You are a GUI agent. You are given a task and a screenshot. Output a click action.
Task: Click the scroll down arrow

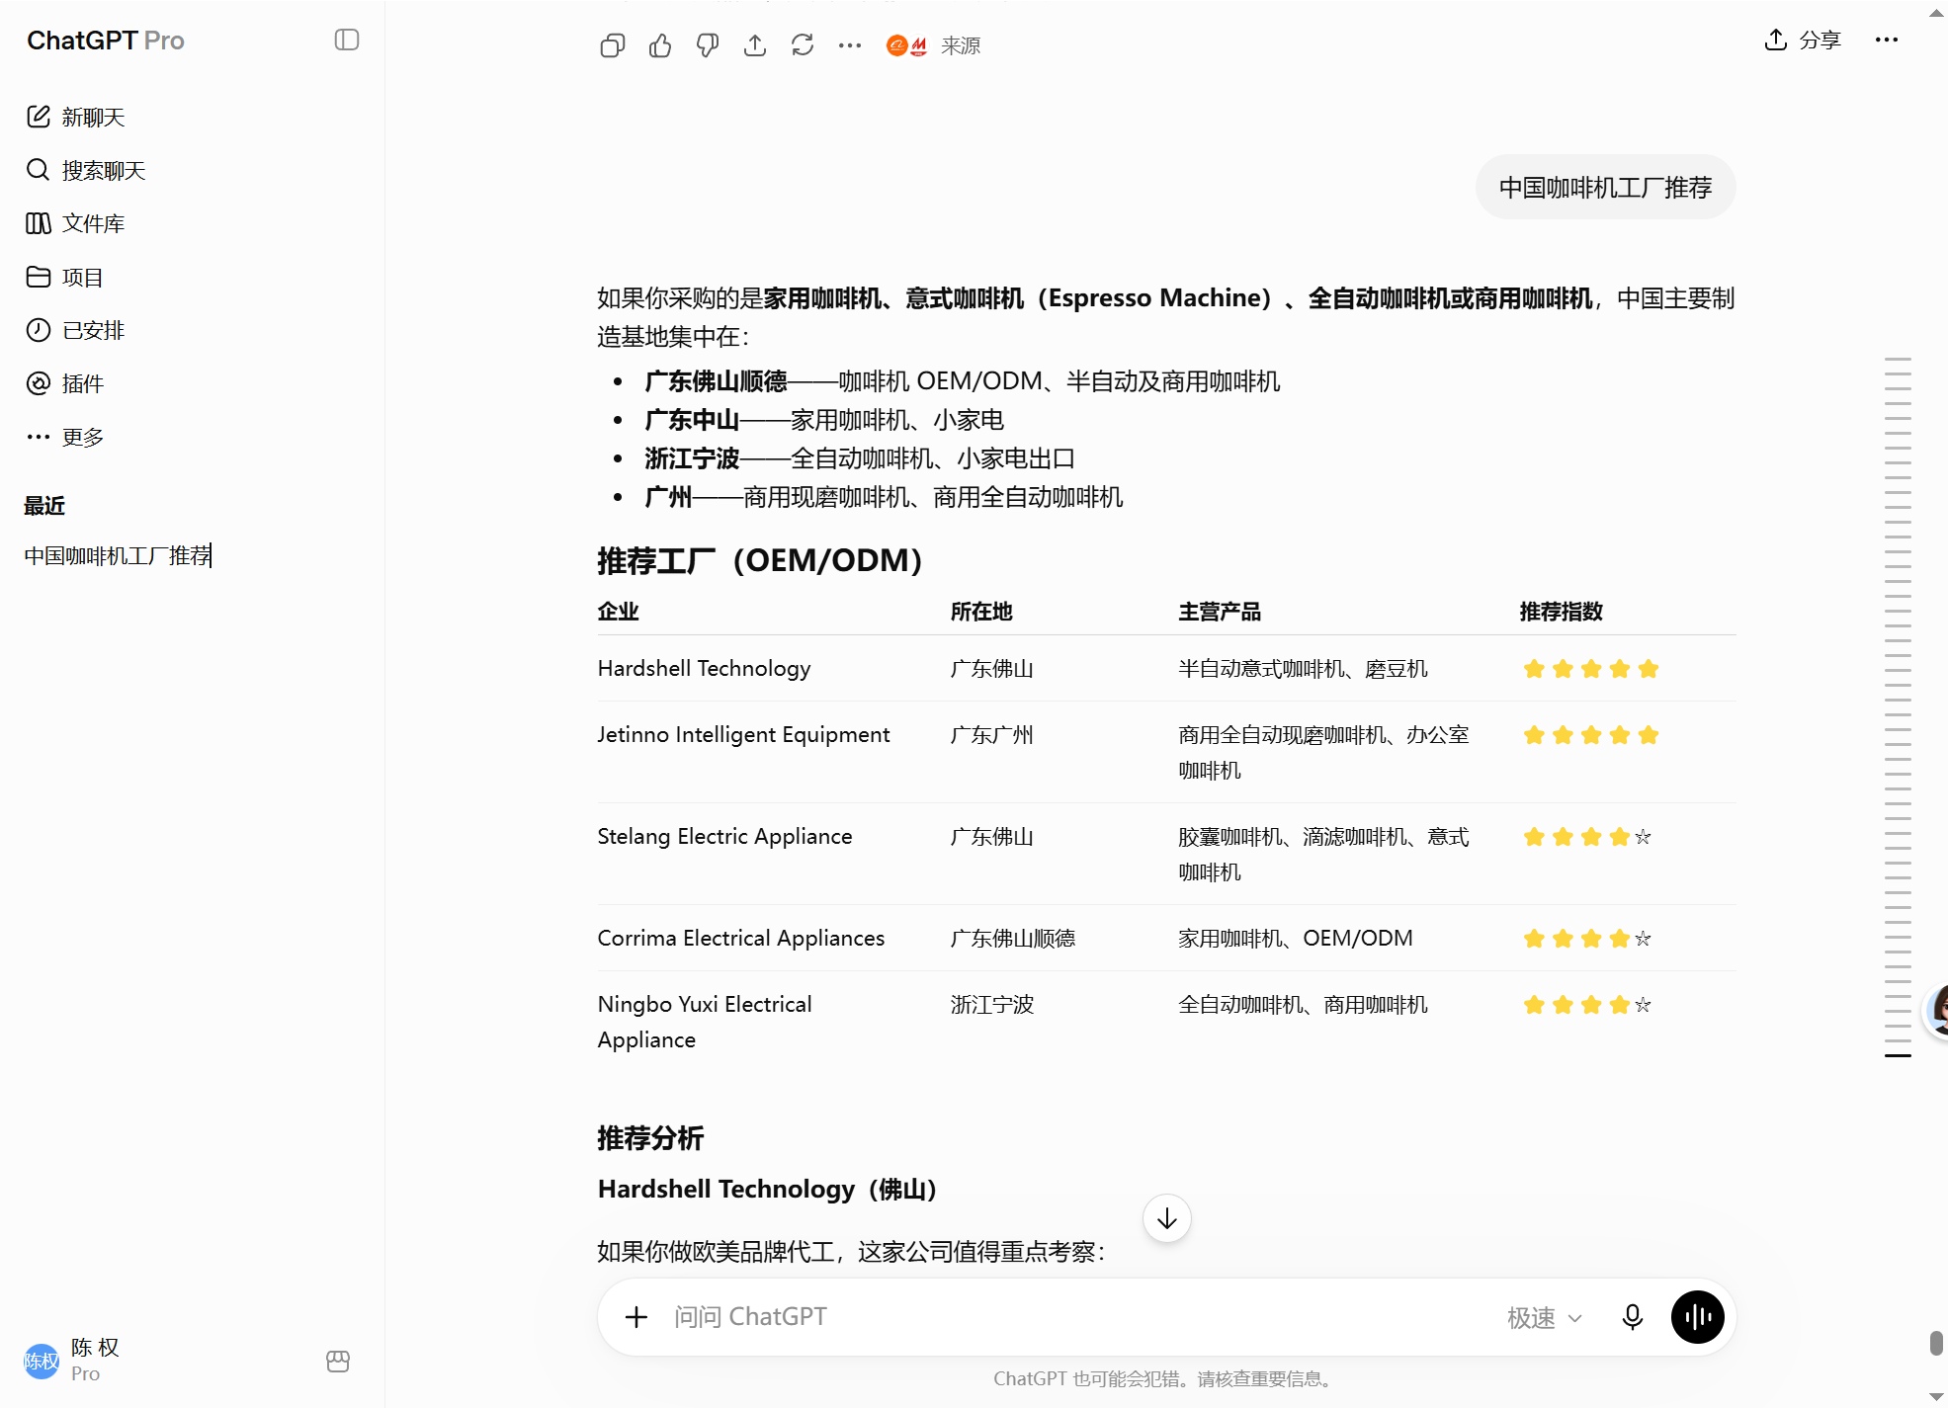click(x=1936, y=1396)
